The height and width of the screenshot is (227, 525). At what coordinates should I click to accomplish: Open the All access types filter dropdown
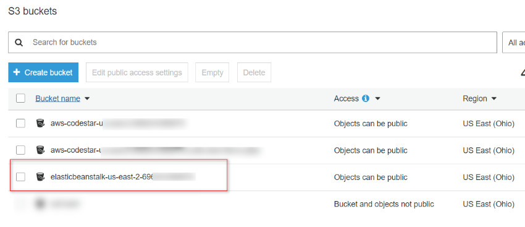tap(514, 43)
